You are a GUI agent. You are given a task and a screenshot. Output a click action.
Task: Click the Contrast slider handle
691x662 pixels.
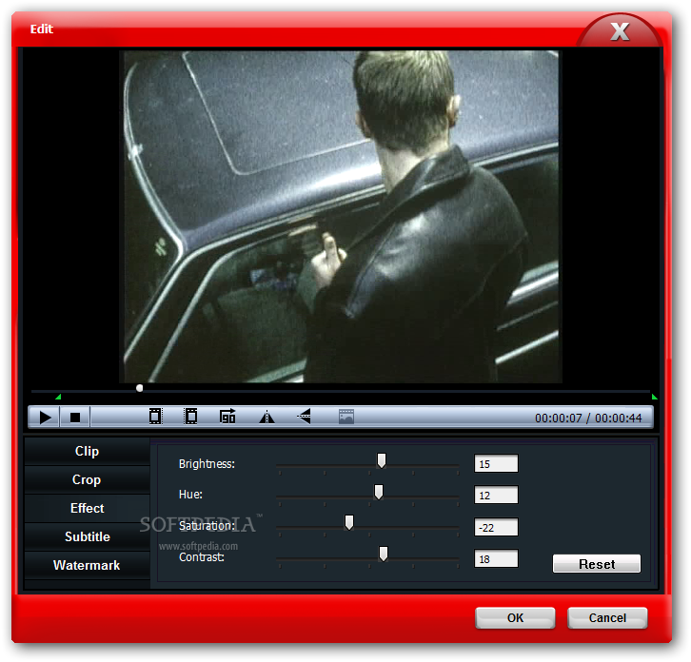tap(384, 555)
